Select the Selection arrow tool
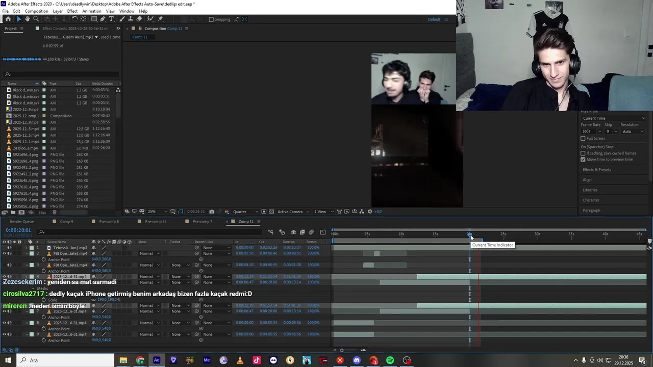 point(19,19)
